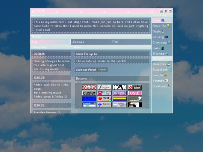Open the Chatroom page

161,42
